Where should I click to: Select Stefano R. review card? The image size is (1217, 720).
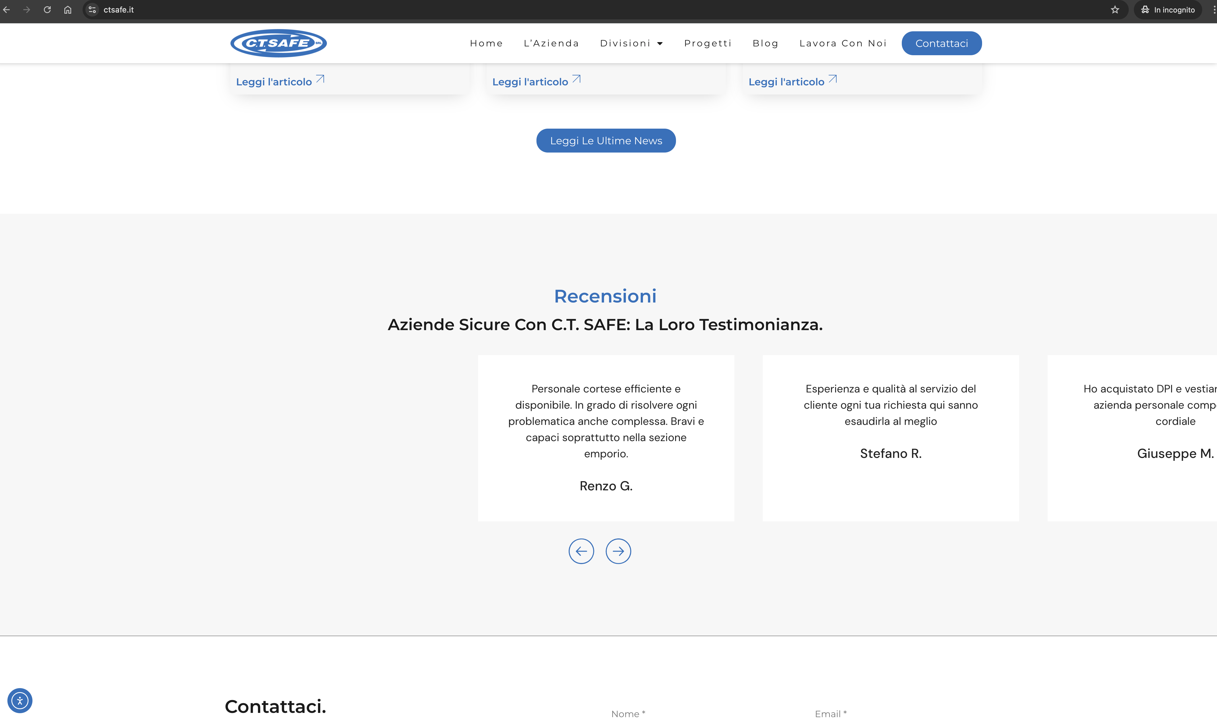(x=890, y=438)
